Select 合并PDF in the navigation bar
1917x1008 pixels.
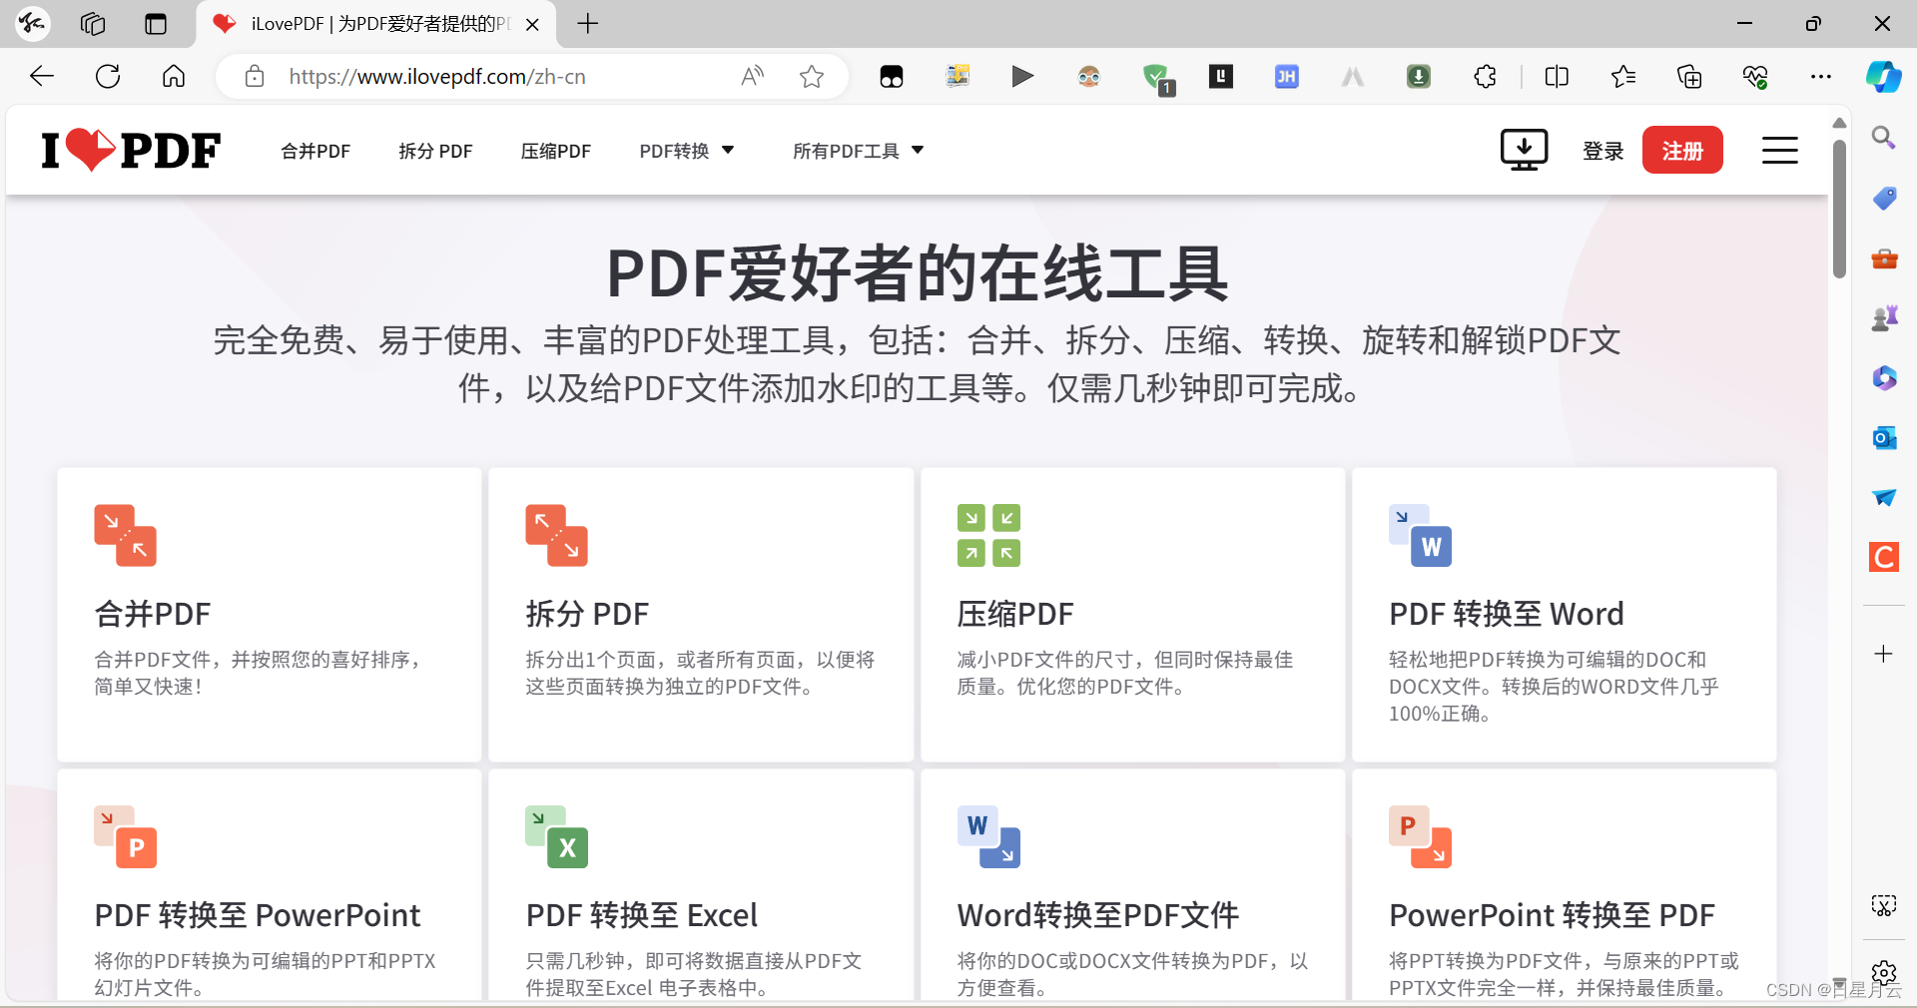(315, 151)
